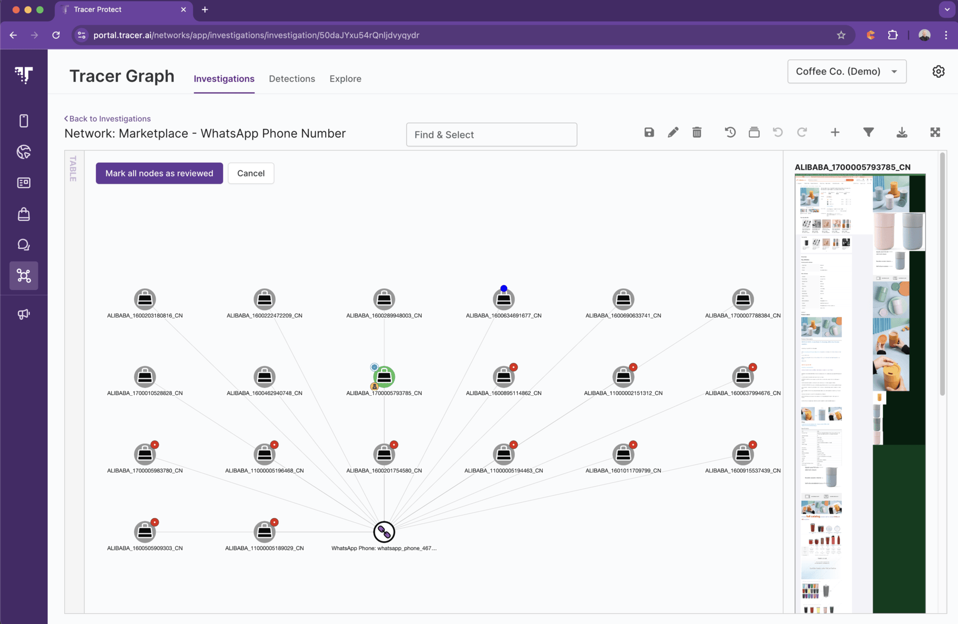This screenshot has height=624, width=958.
Task: Go Back to Investigations
Action: click(108, 119)
